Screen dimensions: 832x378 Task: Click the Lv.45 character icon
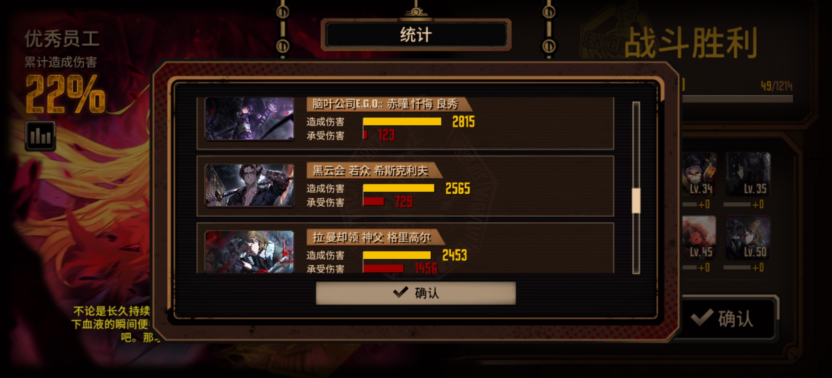[x=699, y=238]
